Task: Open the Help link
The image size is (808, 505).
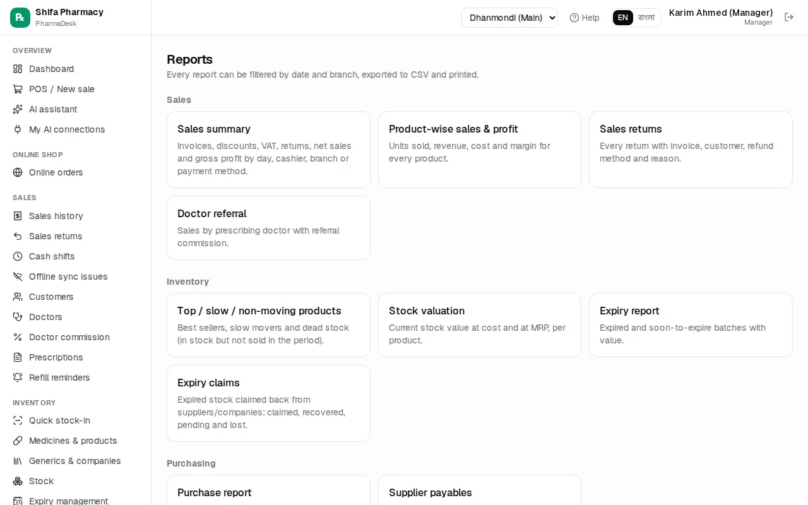Action: [585, 18]
